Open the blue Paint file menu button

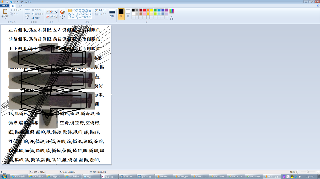(x=4, y=6)
